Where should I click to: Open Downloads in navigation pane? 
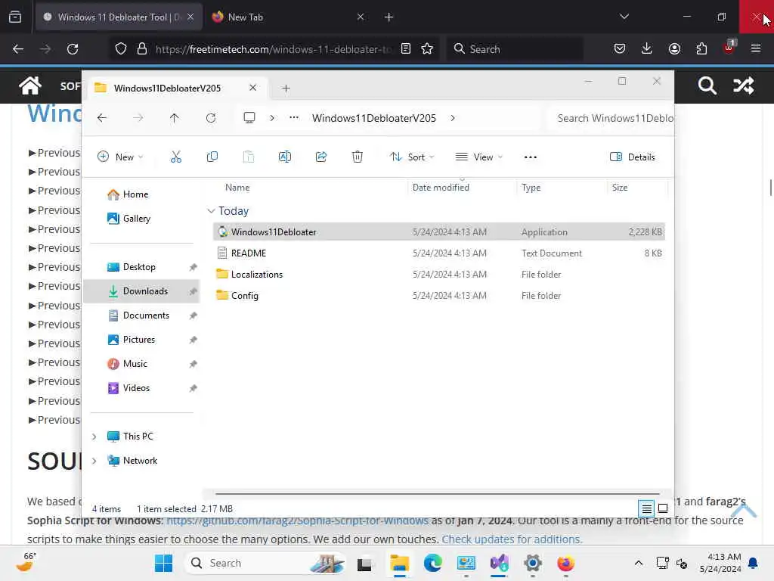[x=141, y=291]
